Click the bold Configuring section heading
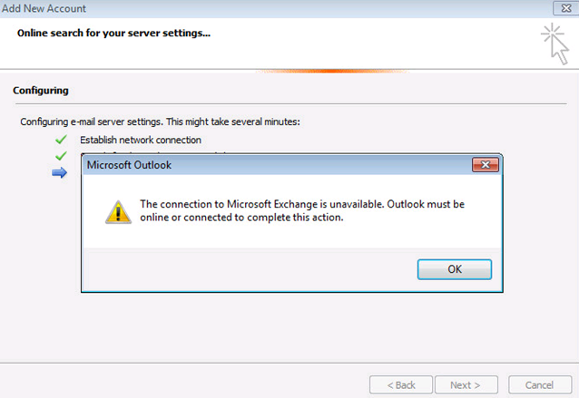 [41, 91]
